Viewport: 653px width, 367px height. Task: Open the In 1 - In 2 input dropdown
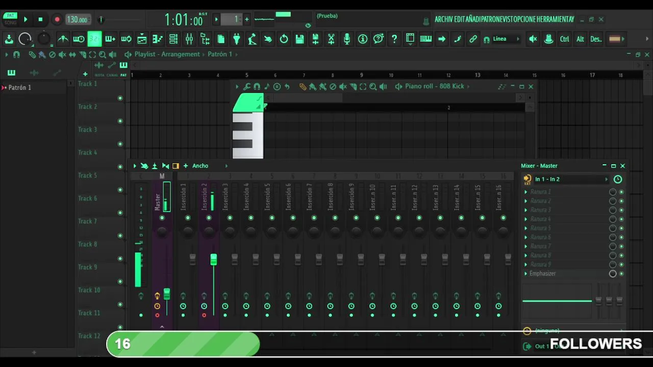pos(571,179)
